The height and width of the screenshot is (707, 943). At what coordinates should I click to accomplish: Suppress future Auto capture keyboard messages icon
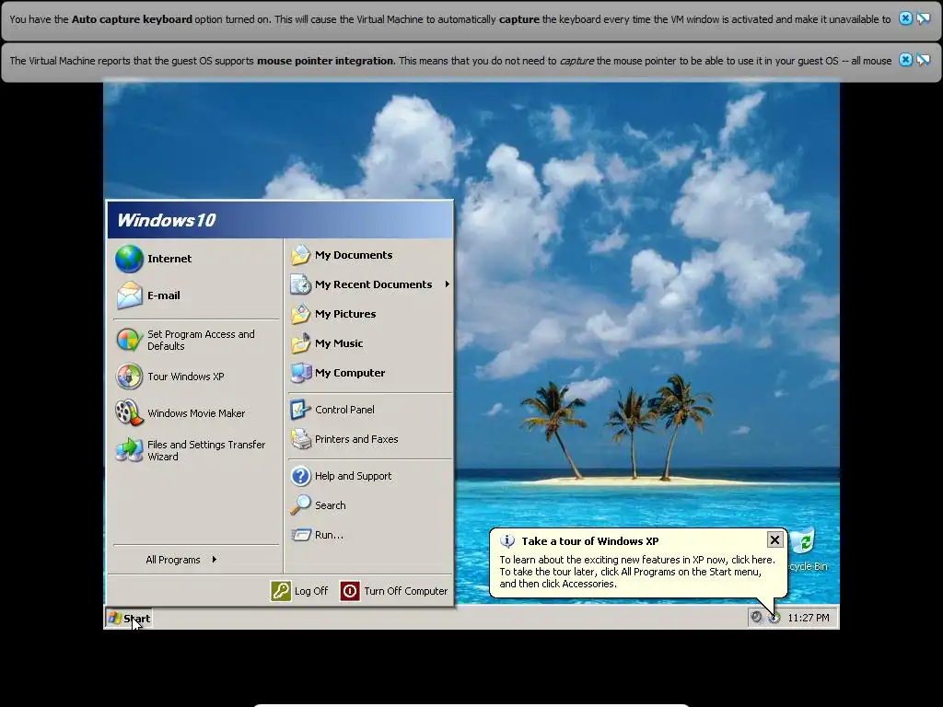(x=923, y=18)
